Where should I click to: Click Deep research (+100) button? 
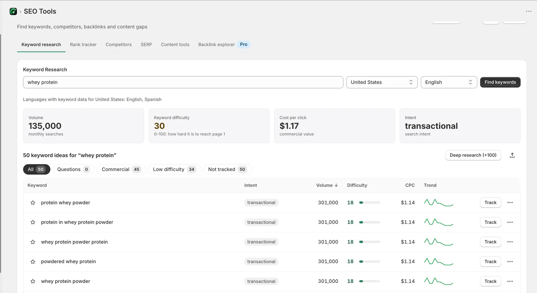(473, 155)
